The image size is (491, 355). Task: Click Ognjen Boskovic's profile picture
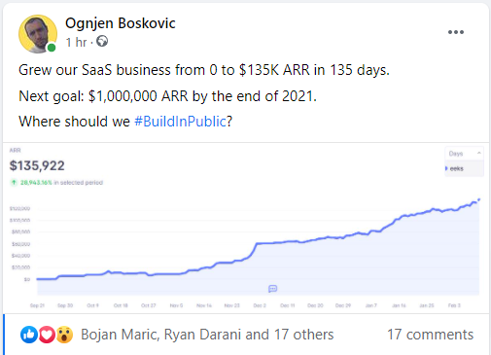[38, 34]
